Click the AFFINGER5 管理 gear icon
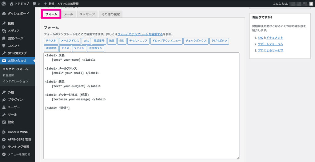The image size is (315, 162). click(4, 140)
